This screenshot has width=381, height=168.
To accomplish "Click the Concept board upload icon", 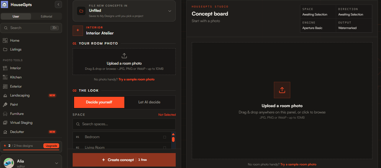I will [282, 90].
